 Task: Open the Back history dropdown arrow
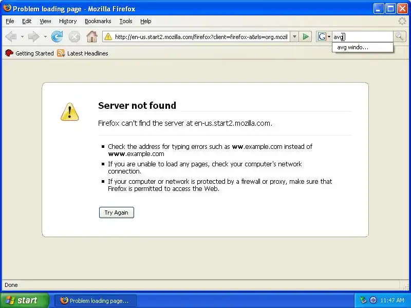point(22,36)
